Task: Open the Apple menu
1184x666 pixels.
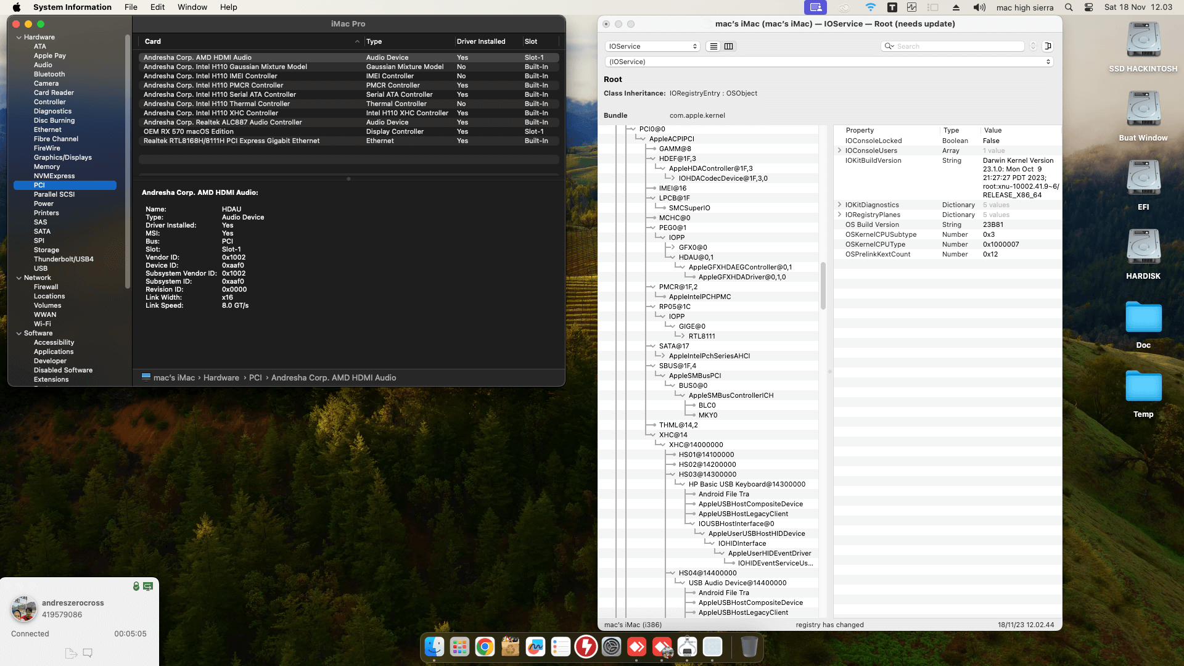Action: tap(17, 7)
